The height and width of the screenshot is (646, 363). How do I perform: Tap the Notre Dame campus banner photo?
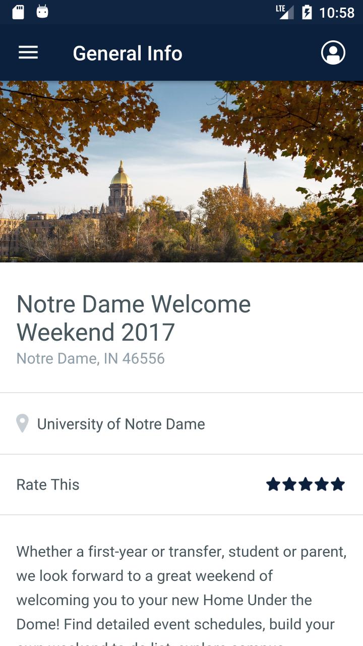[181, 172]
